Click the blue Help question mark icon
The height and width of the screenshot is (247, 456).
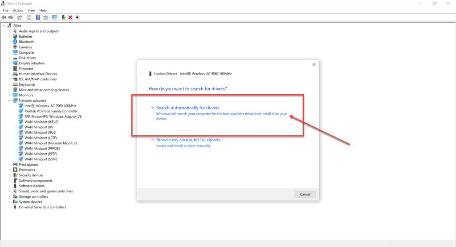(x=38, y=17)
